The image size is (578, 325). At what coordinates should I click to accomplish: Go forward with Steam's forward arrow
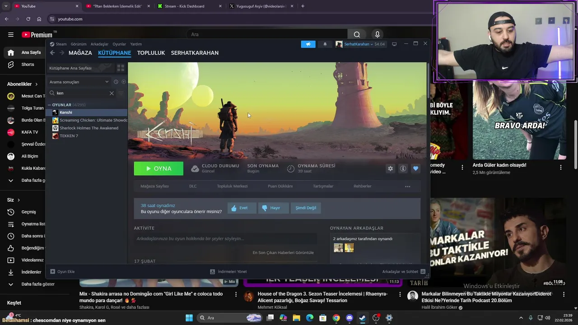[62, 53]
